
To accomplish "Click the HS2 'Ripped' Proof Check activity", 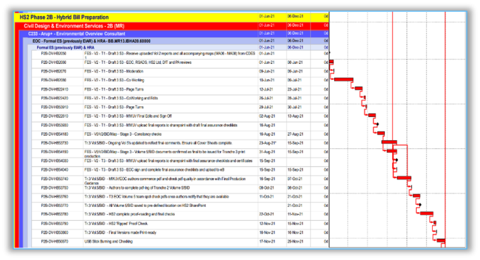I will tap(116, 223).
